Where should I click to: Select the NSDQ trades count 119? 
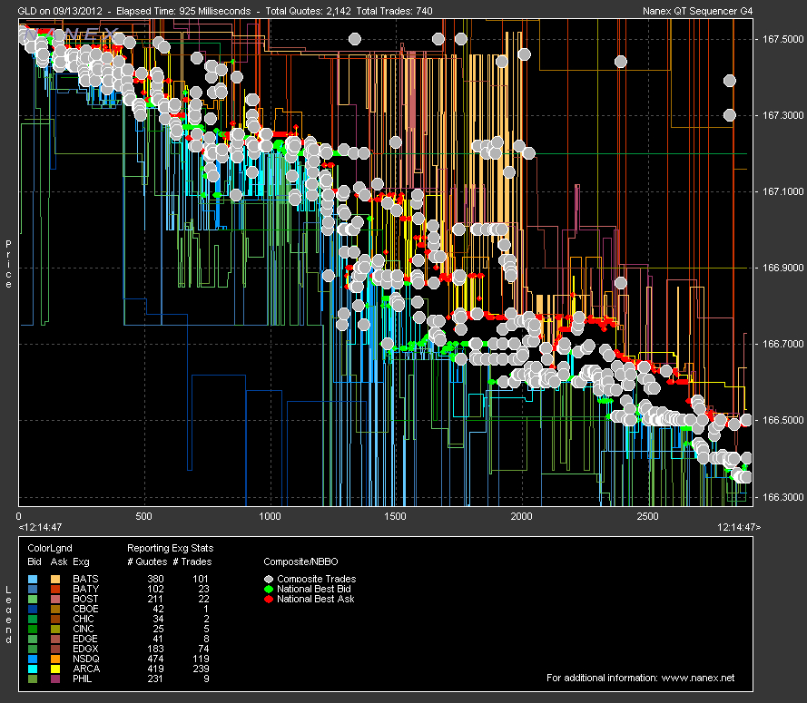tap(201, 659)
